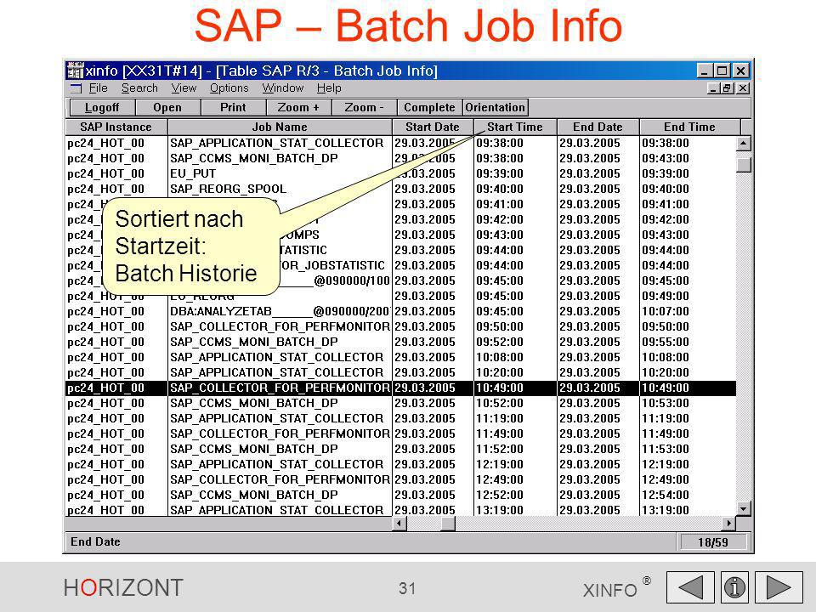
Task: Click the 18/59 record counter in status bar
Action: pos(713,542)
